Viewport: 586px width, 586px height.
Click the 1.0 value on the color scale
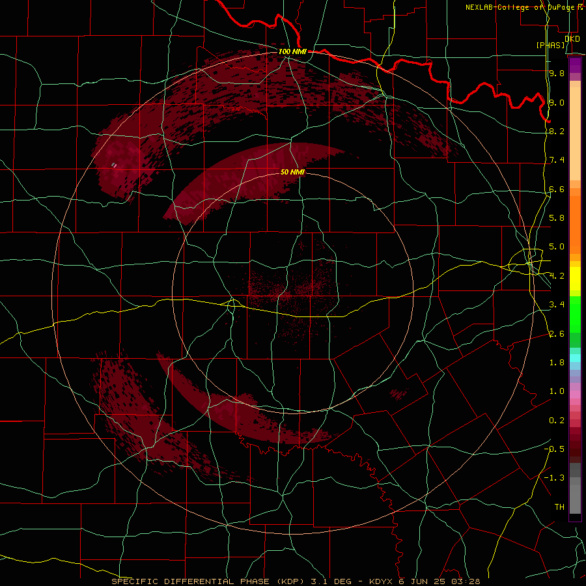tap(557, 391)
